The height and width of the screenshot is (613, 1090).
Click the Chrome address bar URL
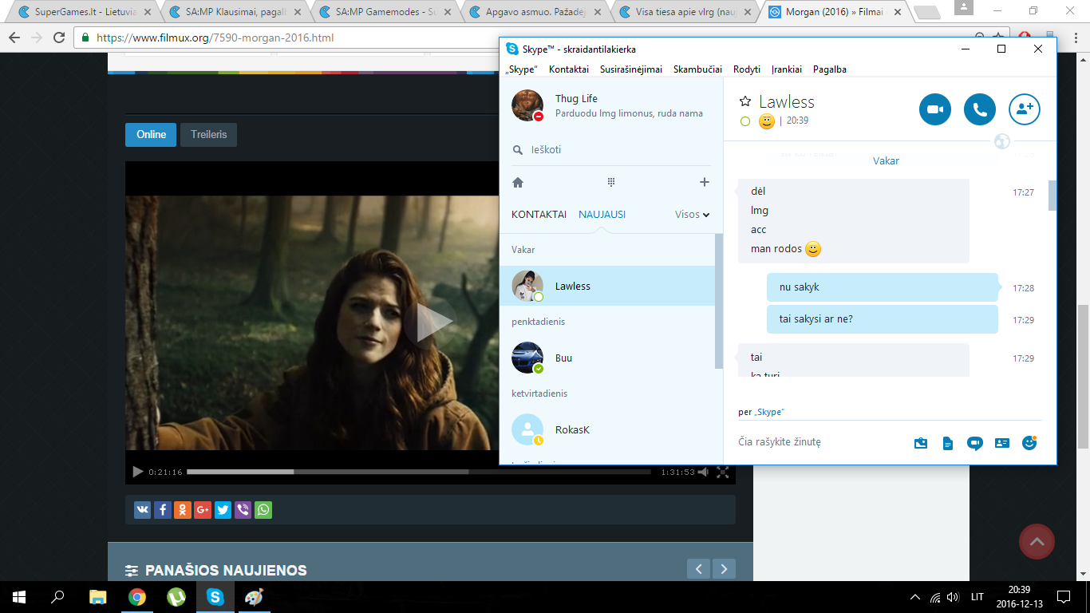215,38
